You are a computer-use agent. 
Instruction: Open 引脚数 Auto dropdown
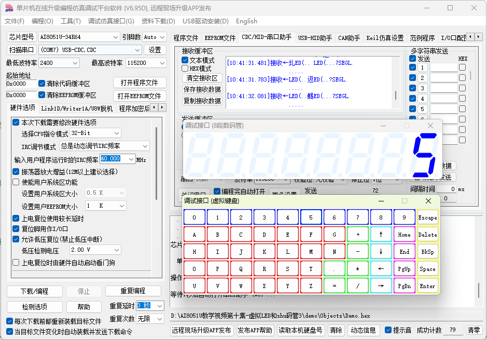[155, 37]
